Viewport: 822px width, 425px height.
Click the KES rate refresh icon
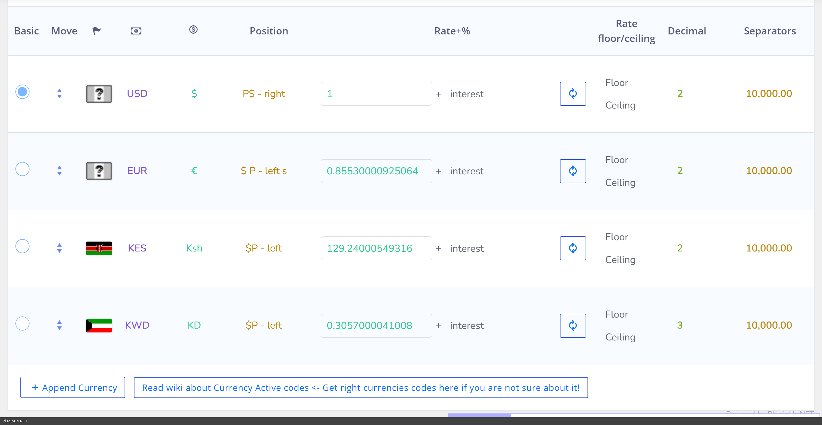(572, 248)
